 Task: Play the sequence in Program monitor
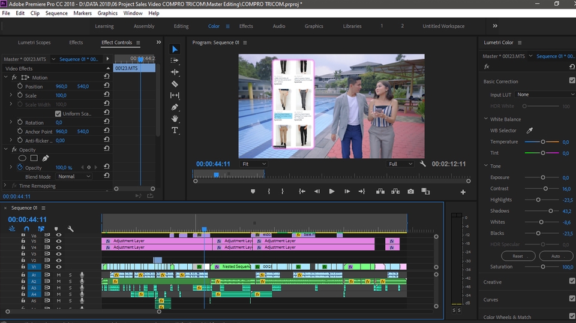(x=332, y=191)
